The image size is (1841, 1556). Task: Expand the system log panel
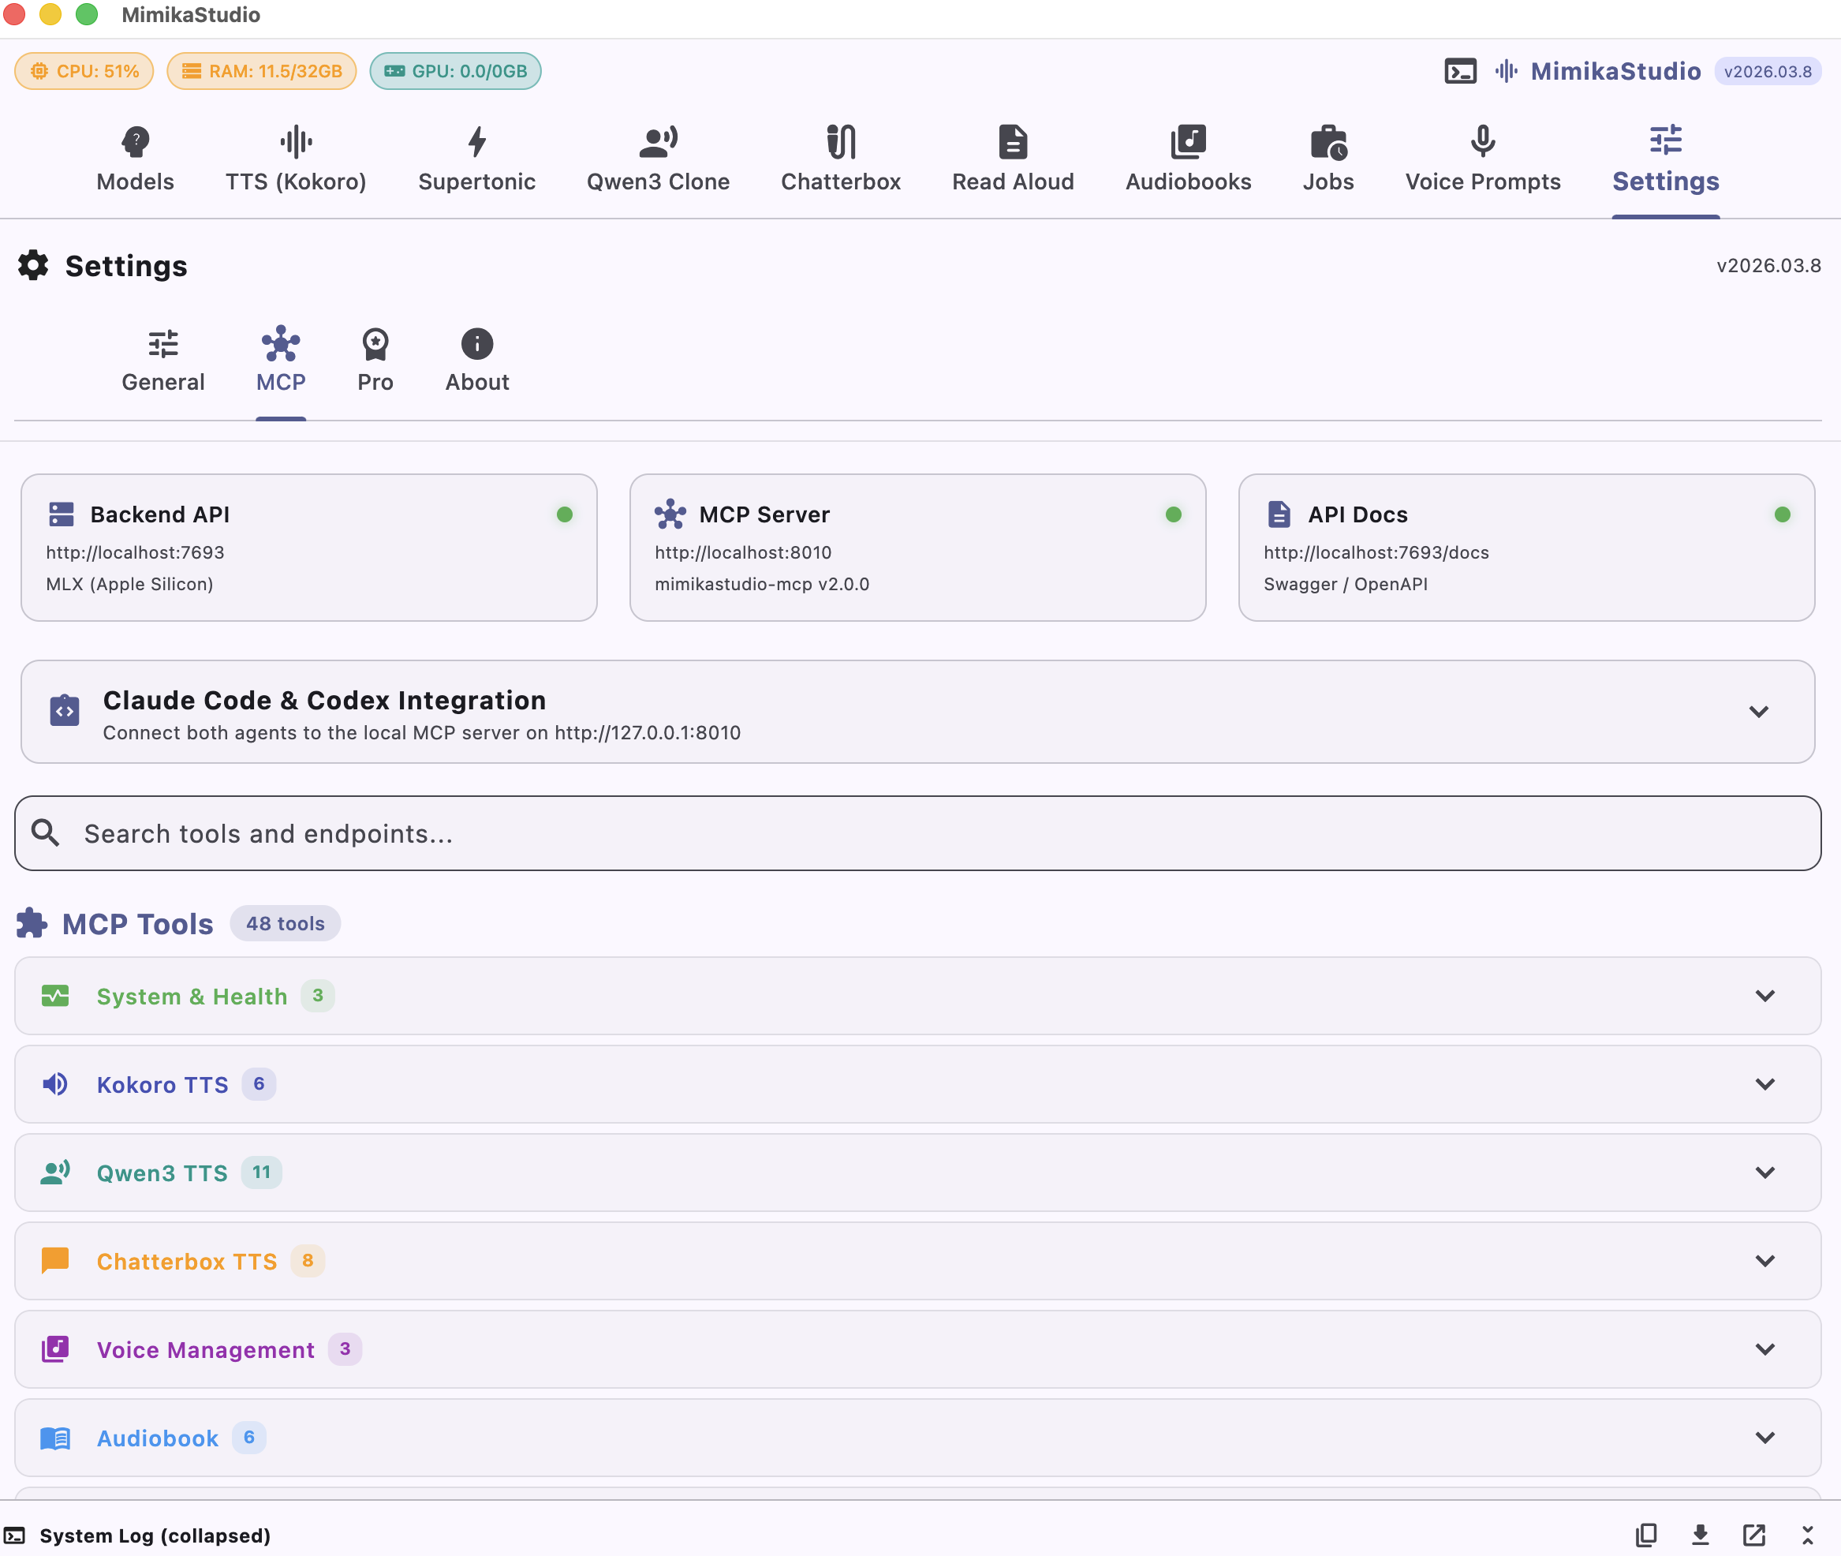1806,1535
